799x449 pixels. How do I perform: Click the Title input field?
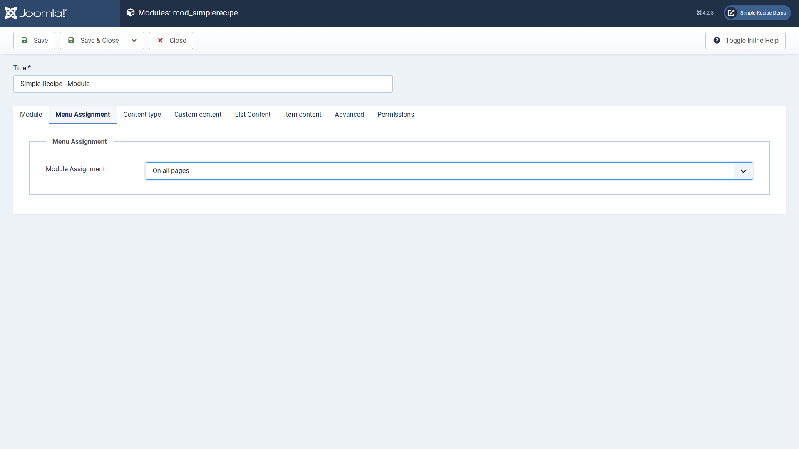pos(203,84)
